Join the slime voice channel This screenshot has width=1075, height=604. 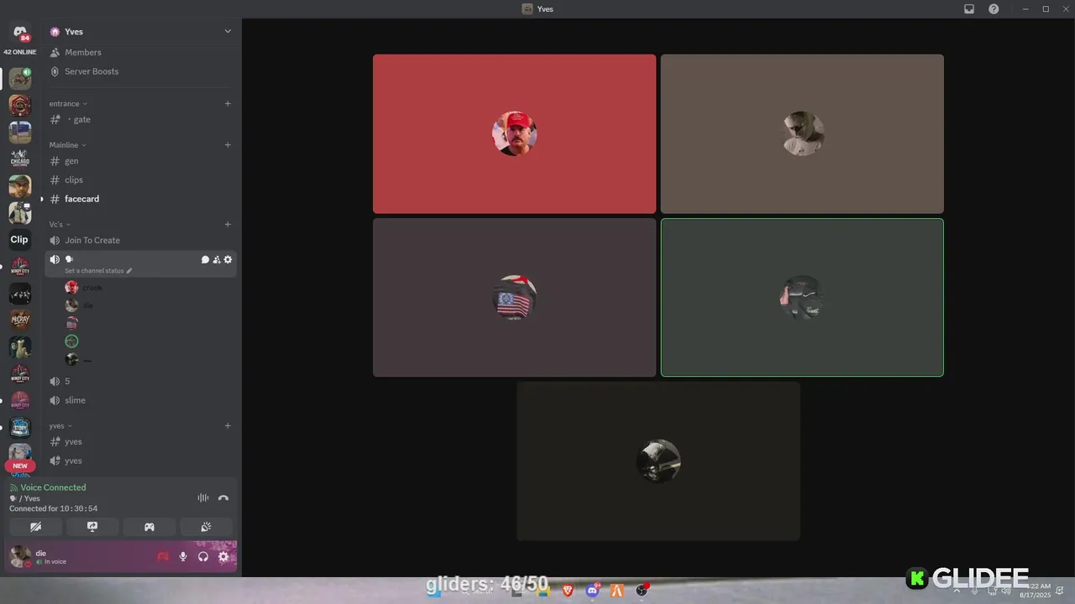point(141,400)
